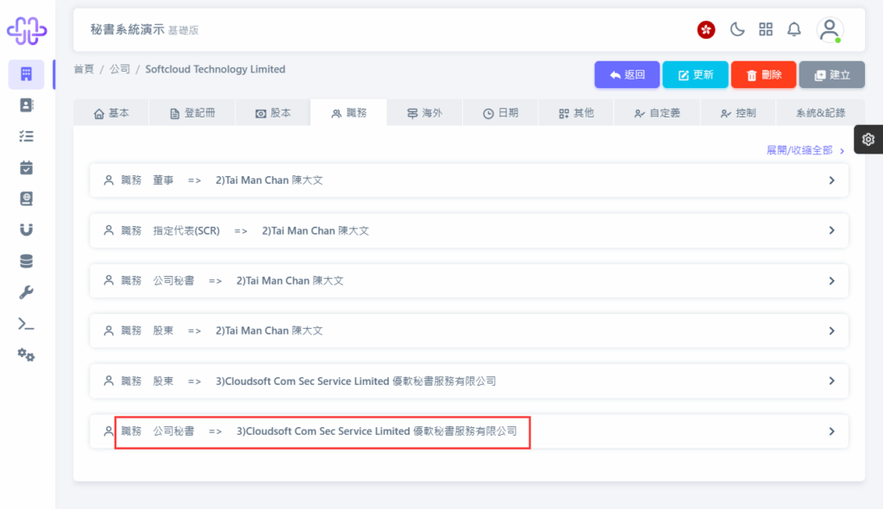Switch to the 日期 tab
Screen dimensions: 883x509
[501, 113]
